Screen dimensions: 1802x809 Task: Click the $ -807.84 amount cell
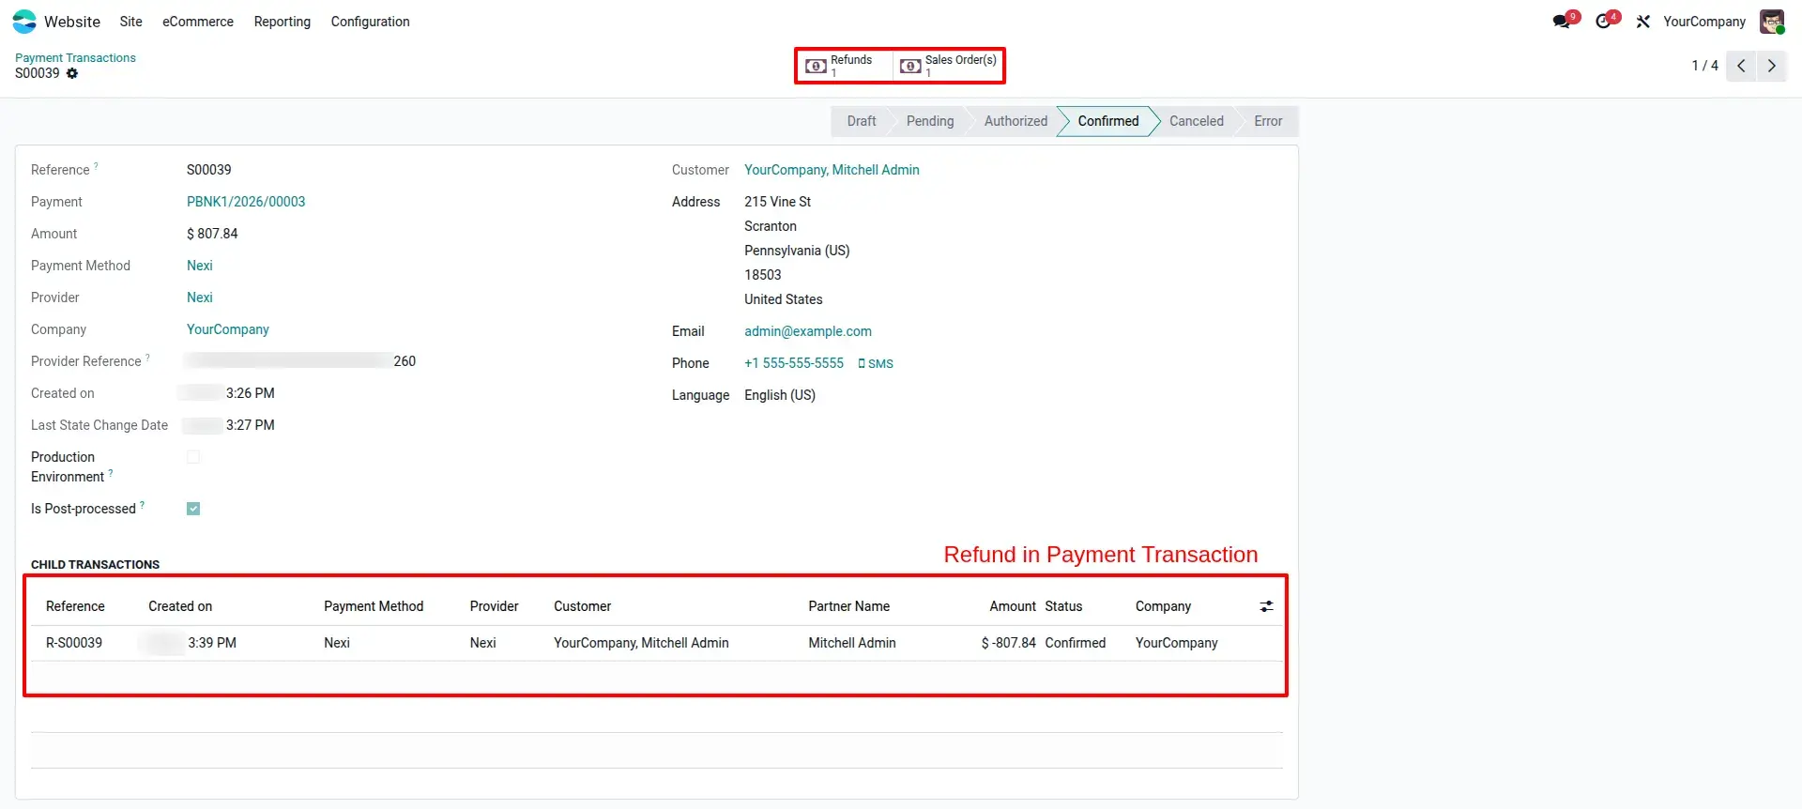pyautogui.click(x=1009, y=643)
